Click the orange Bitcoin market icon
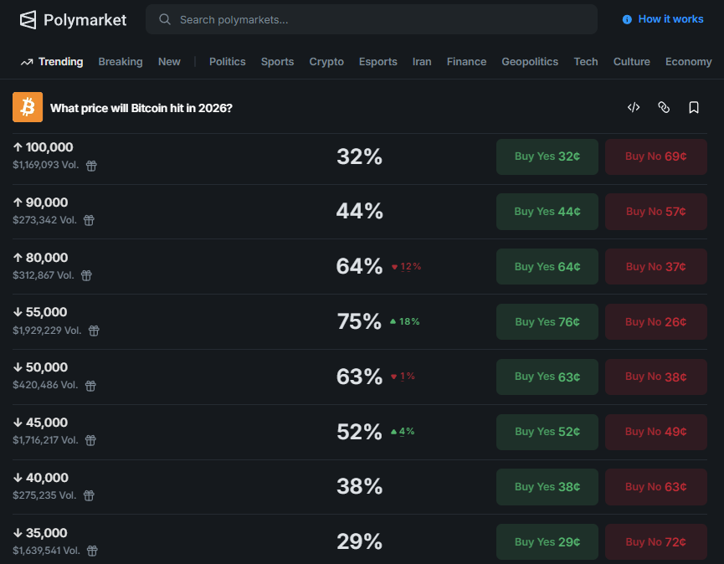This screenshot has height=564, width=724. [x=28, y=107]
